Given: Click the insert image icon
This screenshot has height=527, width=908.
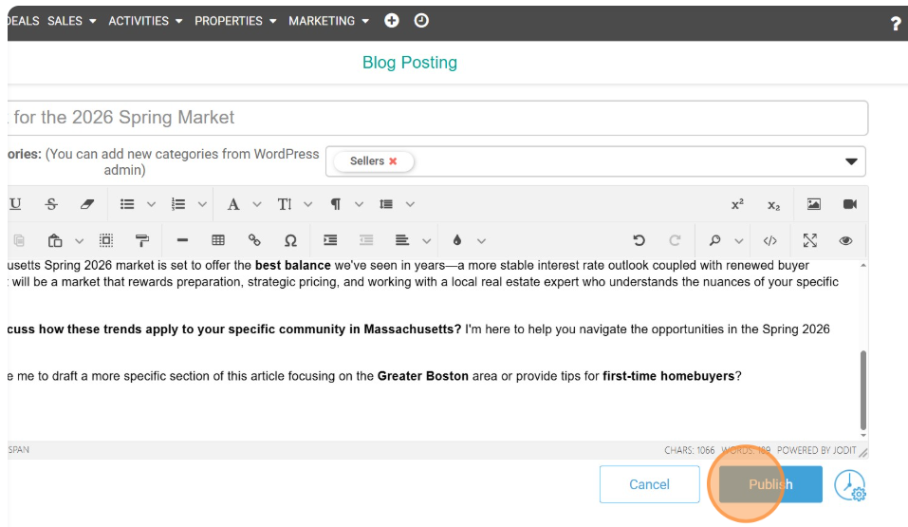Looking at the screenshot, I should [x=813, y=204].
